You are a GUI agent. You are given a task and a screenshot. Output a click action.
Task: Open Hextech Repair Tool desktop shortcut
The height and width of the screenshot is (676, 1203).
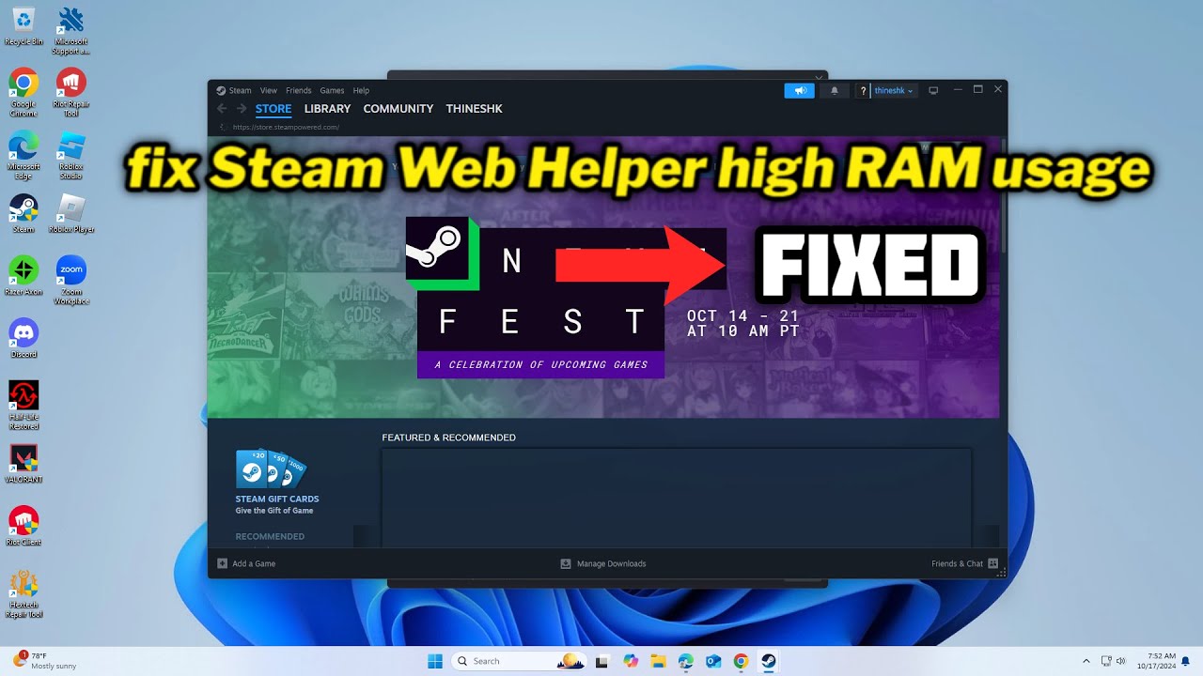click(x=23, y=593)
